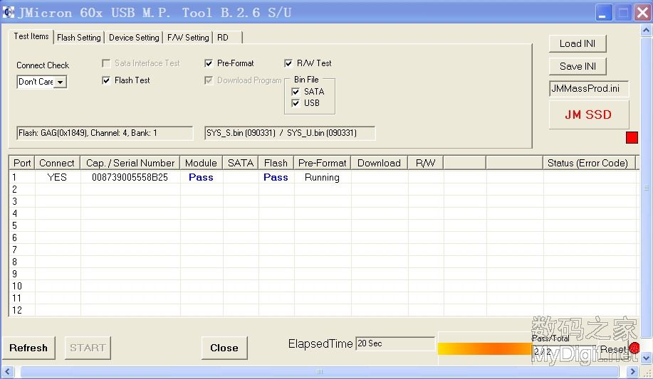Click the Pre-Format column header
The image size is (653, 379).
pyautogui.click(x=323, y=163)
